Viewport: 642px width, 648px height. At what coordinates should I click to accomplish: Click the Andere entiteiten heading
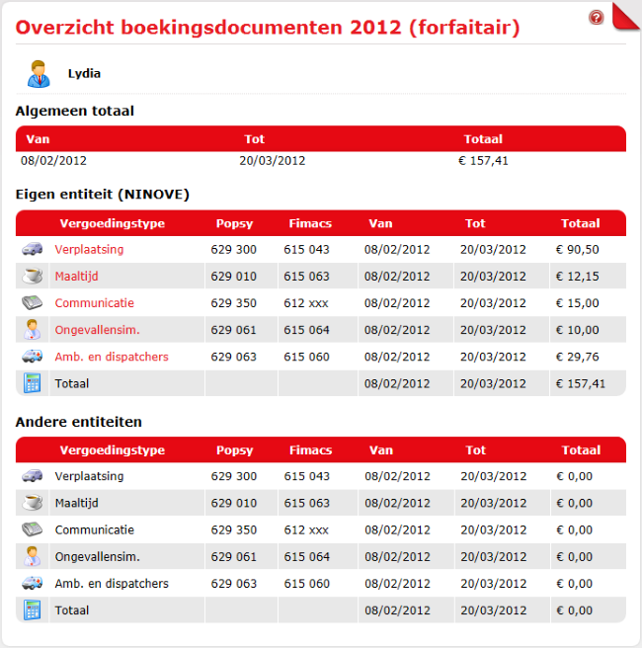pyautogui.click(x=78, y=422)
